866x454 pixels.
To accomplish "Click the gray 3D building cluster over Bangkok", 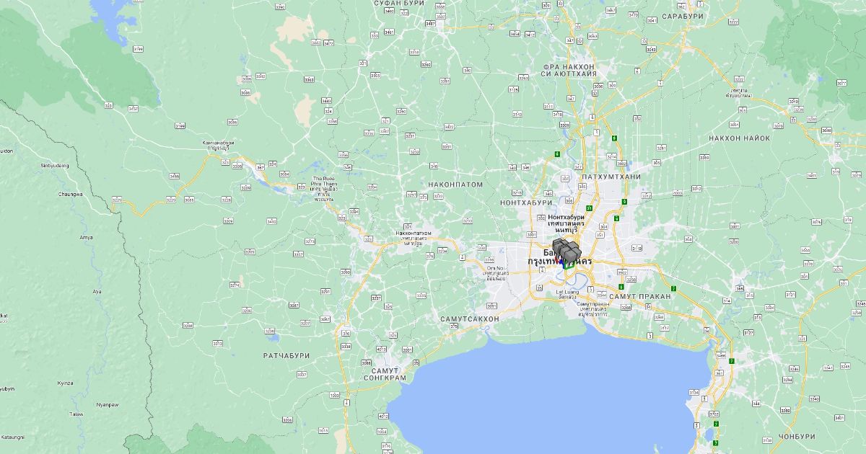I will point(567,251).
